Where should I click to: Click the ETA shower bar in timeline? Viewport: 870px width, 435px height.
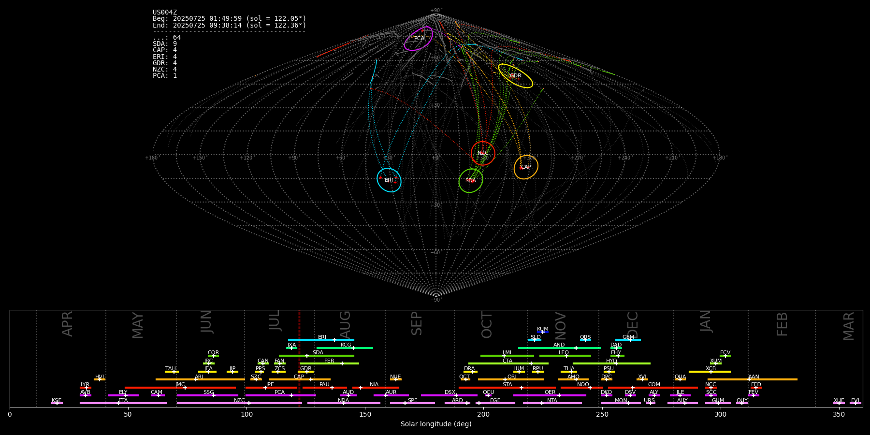pos(123,403)
